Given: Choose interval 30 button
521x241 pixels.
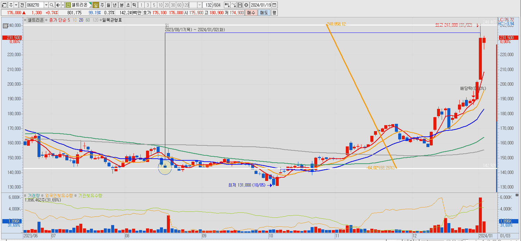Looking at the screenshot, I should 173,5.
